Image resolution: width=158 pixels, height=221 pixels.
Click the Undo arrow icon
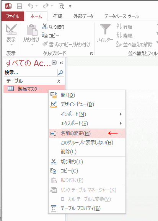31,6
